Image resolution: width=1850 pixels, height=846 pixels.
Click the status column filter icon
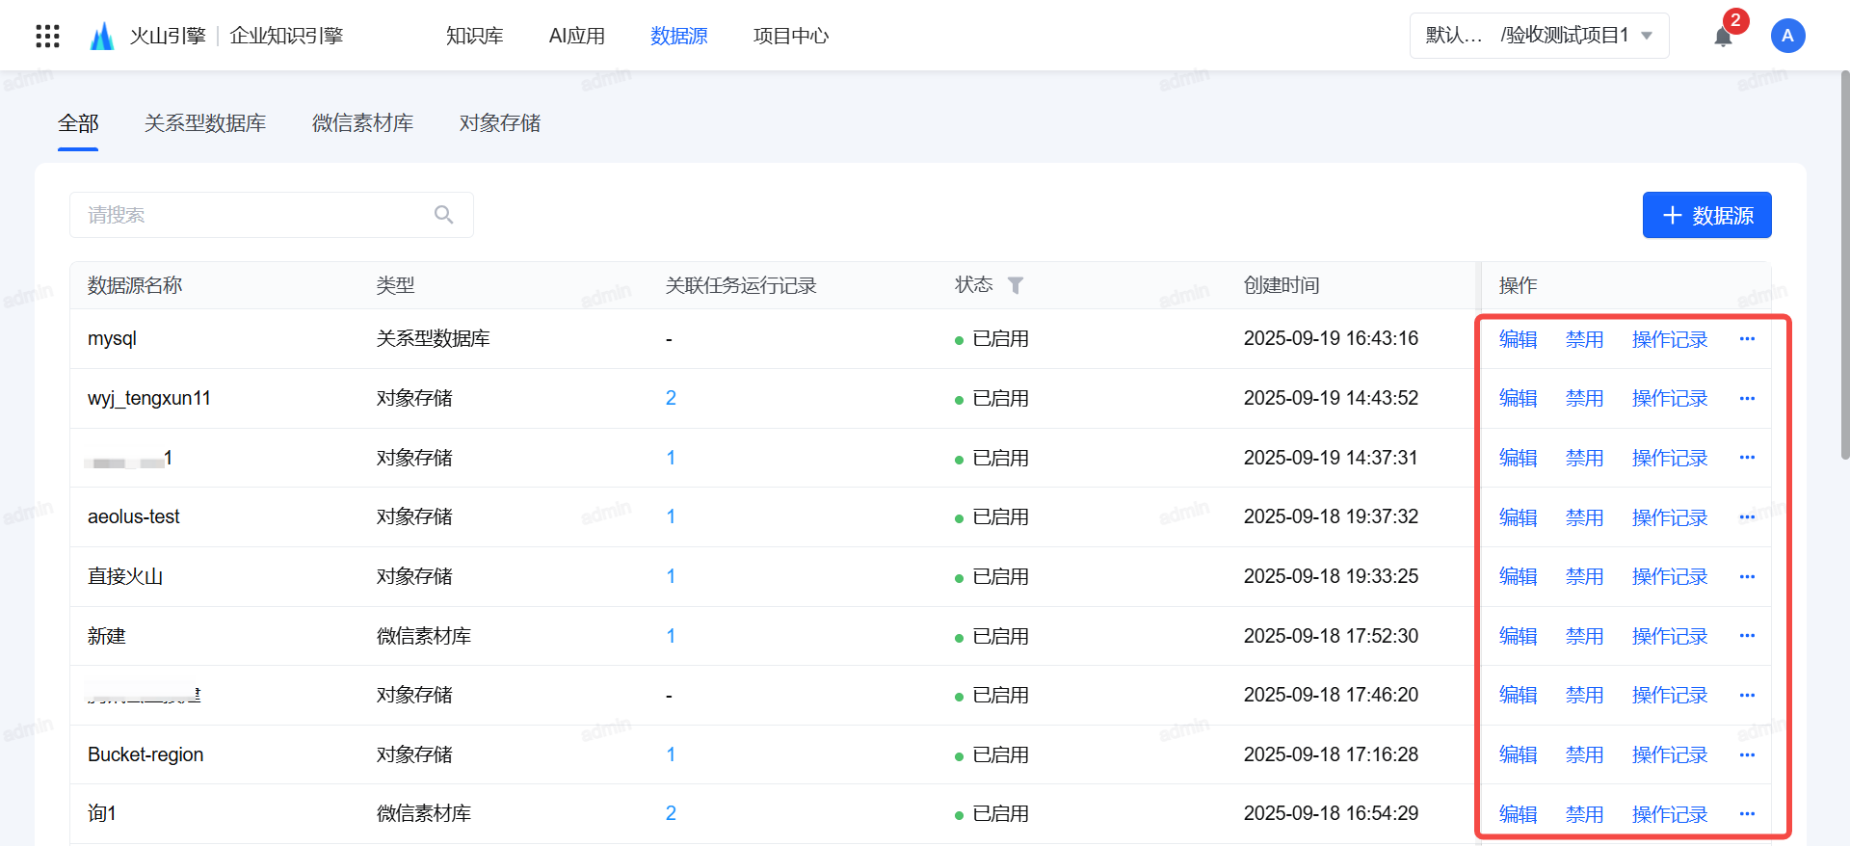(1016, 285)
